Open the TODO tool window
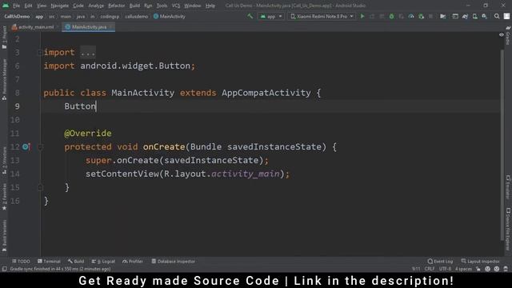Screen dimensions: 512x288 [21, 262]
